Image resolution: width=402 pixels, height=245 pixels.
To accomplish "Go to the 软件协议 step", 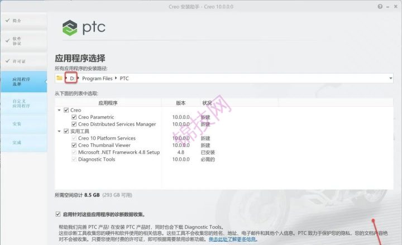I will [x=24, y=41].
